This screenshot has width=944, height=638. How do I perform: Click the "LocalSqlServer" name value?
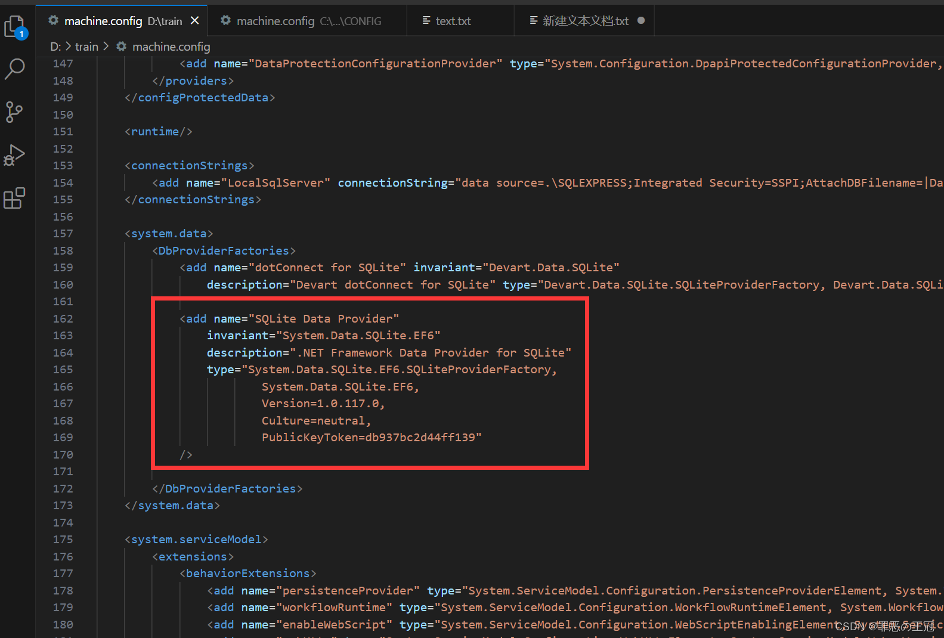276,183
